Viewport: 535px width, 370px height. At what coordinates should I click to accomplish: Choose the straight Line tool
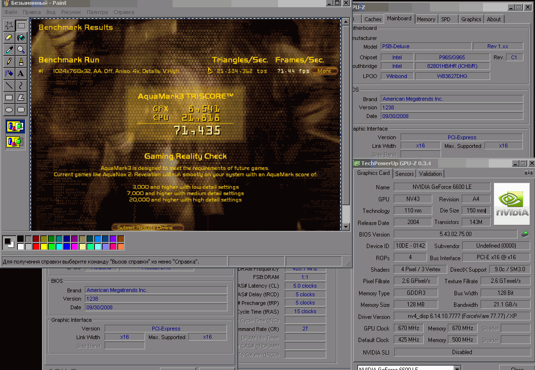(x=9, y=86)
